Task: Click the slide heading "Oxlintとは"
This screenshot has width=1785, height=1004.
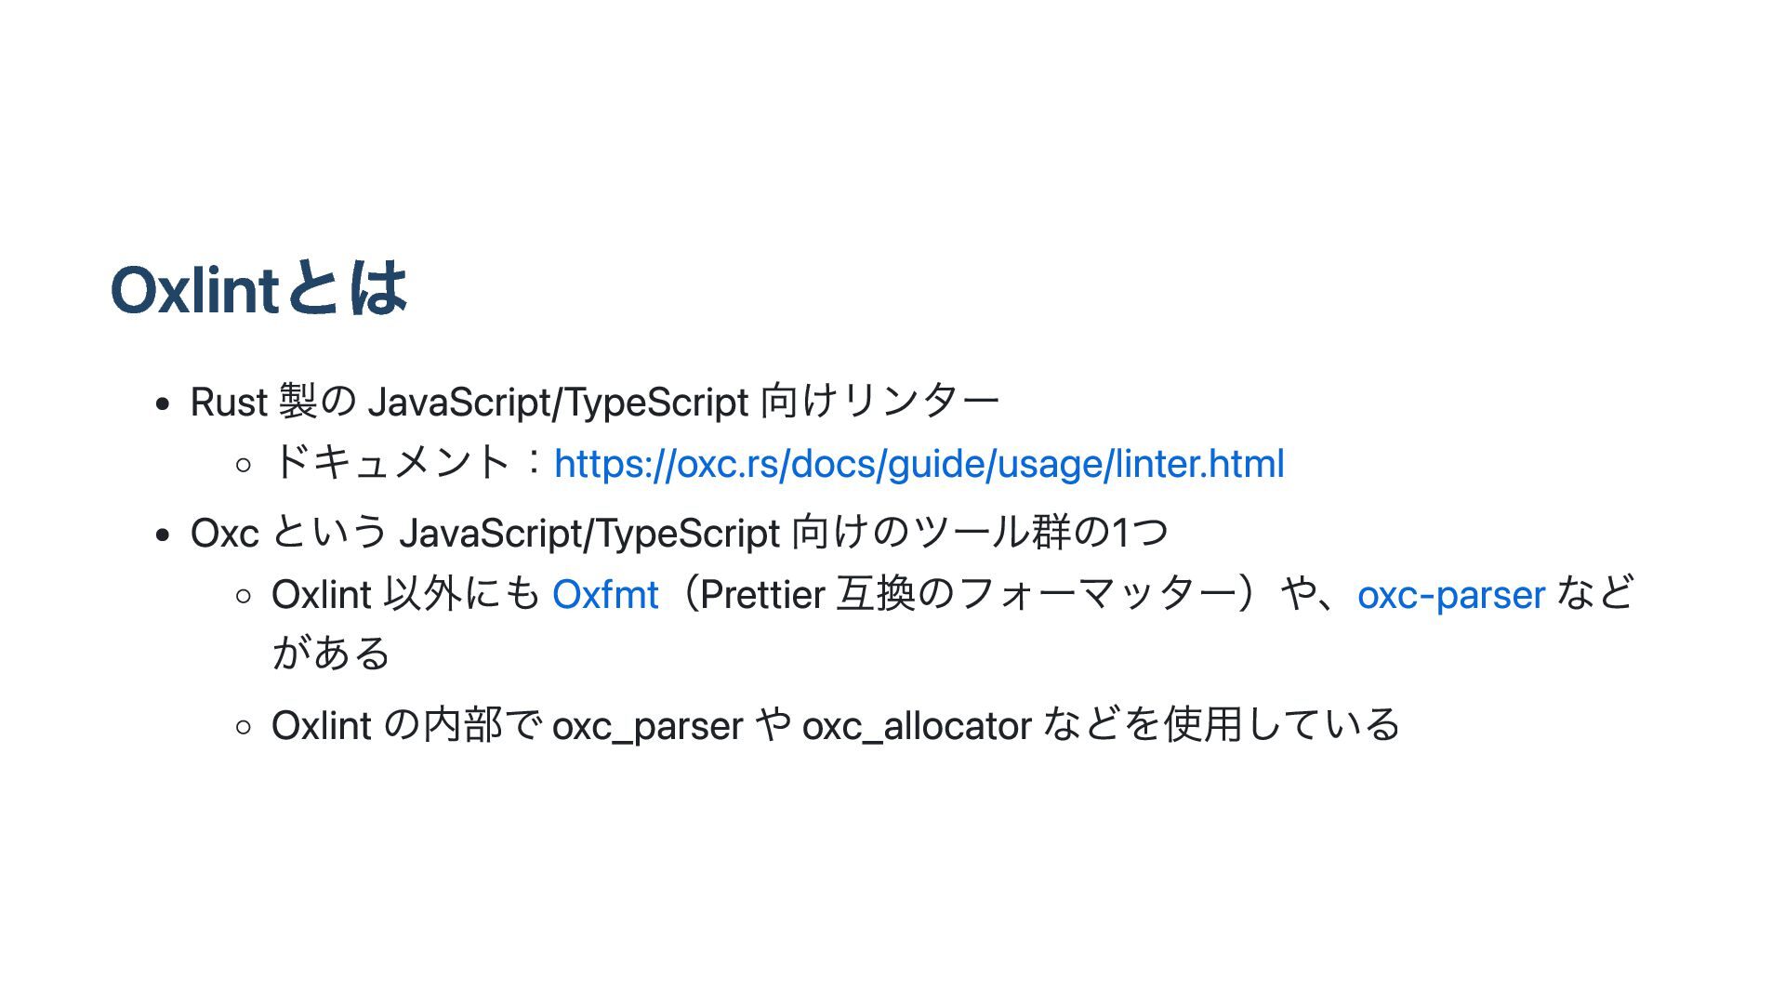Action: coord(258,288)
